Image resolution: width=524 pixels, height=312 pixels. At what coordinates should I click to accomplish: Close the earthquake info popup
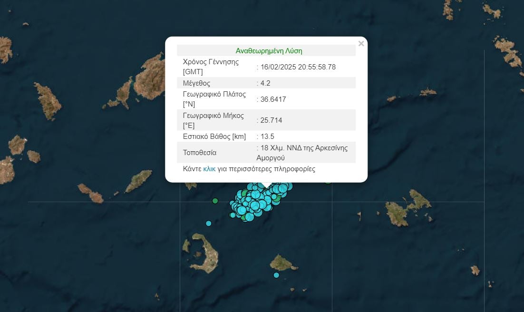[x=361, y=44]
